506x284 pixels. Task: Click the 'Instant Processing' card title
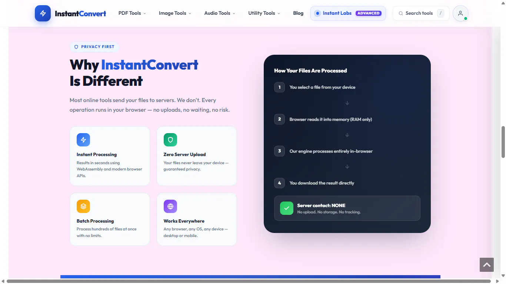tap(97, 155)
